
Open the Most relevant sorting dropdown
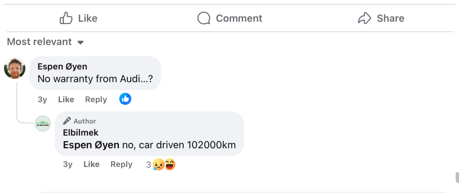45,42
